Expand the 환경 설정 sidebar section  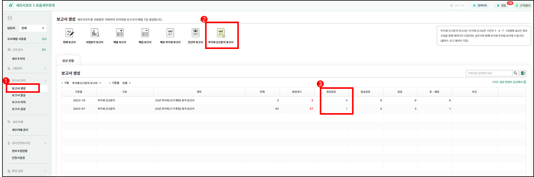pos(45,171)
